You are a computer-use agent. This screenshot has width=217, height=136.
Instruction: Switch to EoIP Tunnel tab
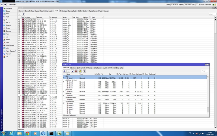(81, 68)
